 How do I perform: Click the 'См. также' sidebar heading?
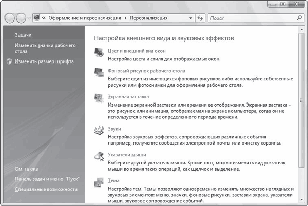(x=27, y=169)
